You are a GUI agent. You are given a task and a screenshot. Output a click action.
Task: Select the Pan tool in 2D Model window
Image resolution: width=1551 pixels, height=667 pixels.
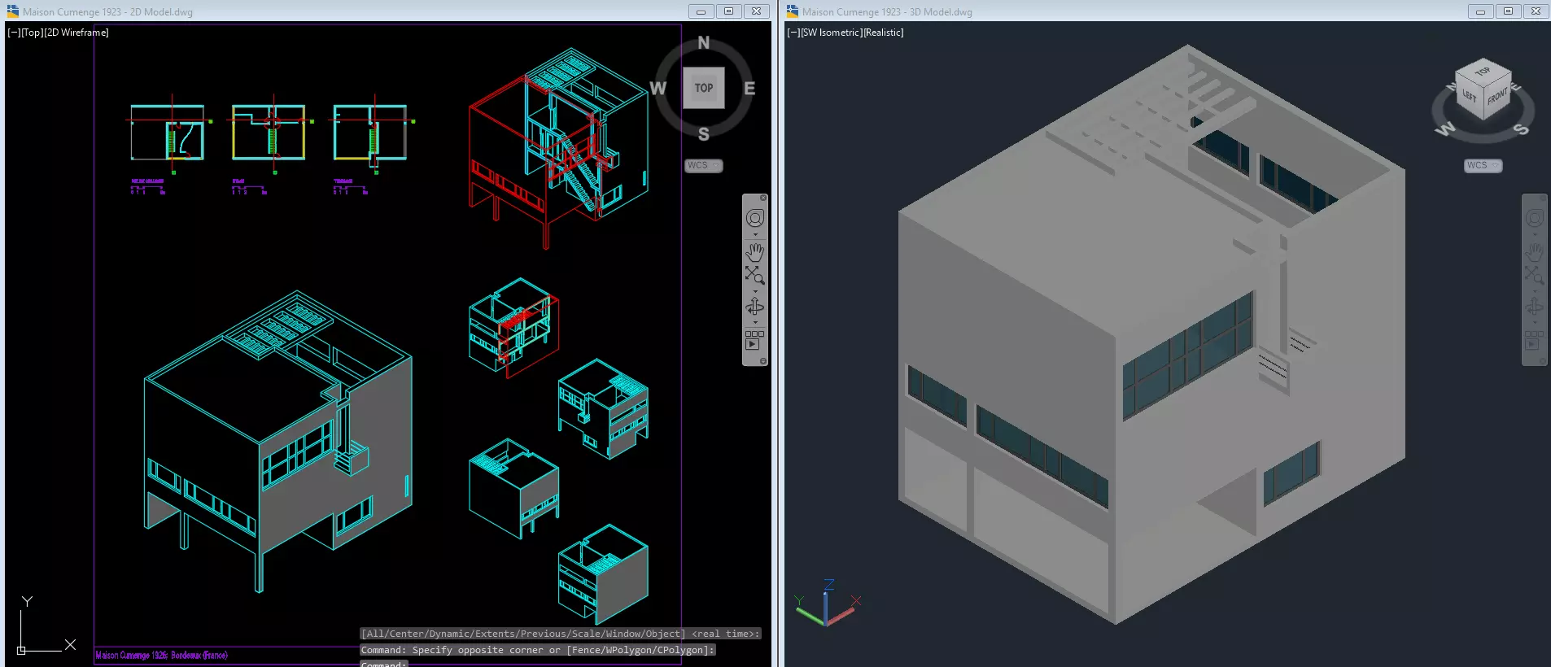click(755, 252)
